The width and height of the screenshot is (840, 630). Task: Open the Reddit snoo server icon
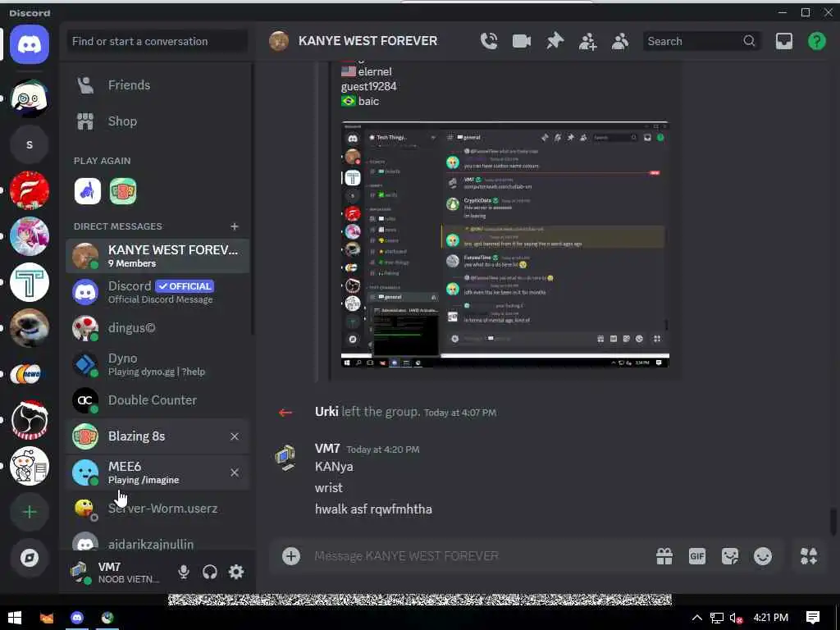pyautogui.click(x=30, y=466)
